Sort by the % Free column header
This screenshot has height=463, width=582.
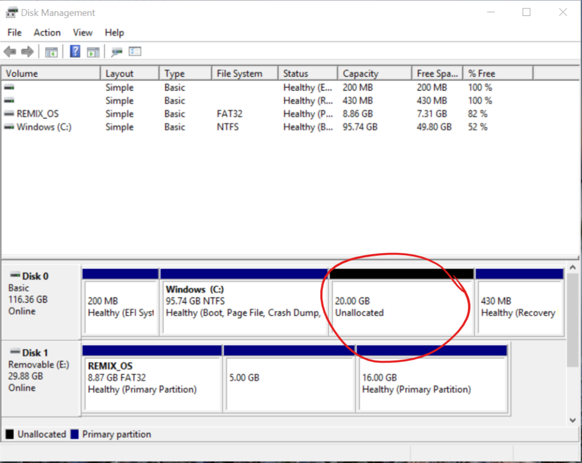498,73
